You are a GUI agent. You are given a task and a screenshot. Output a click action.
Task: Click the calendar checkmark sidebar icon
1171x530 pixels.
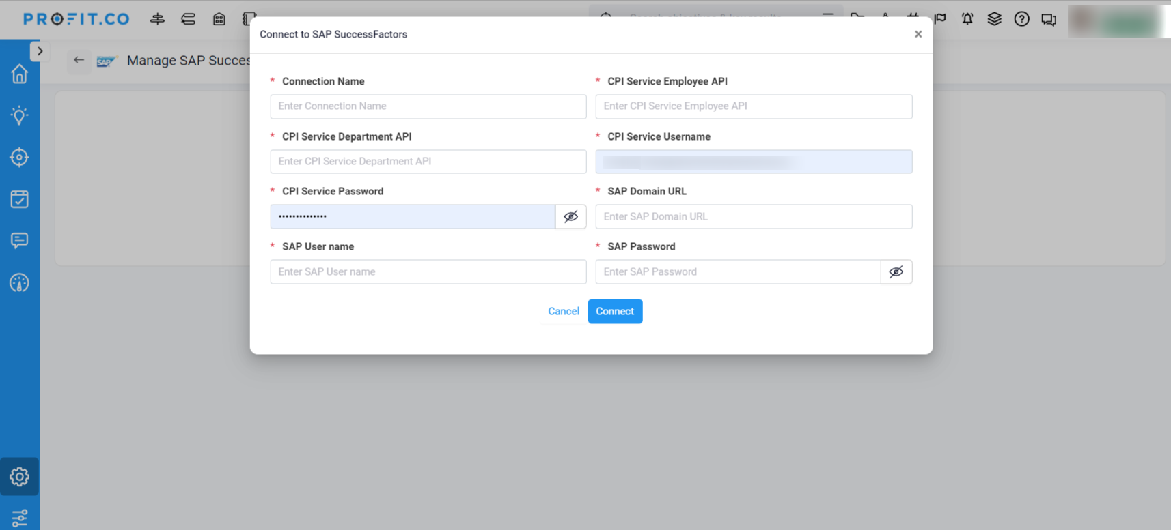point(20,199)
